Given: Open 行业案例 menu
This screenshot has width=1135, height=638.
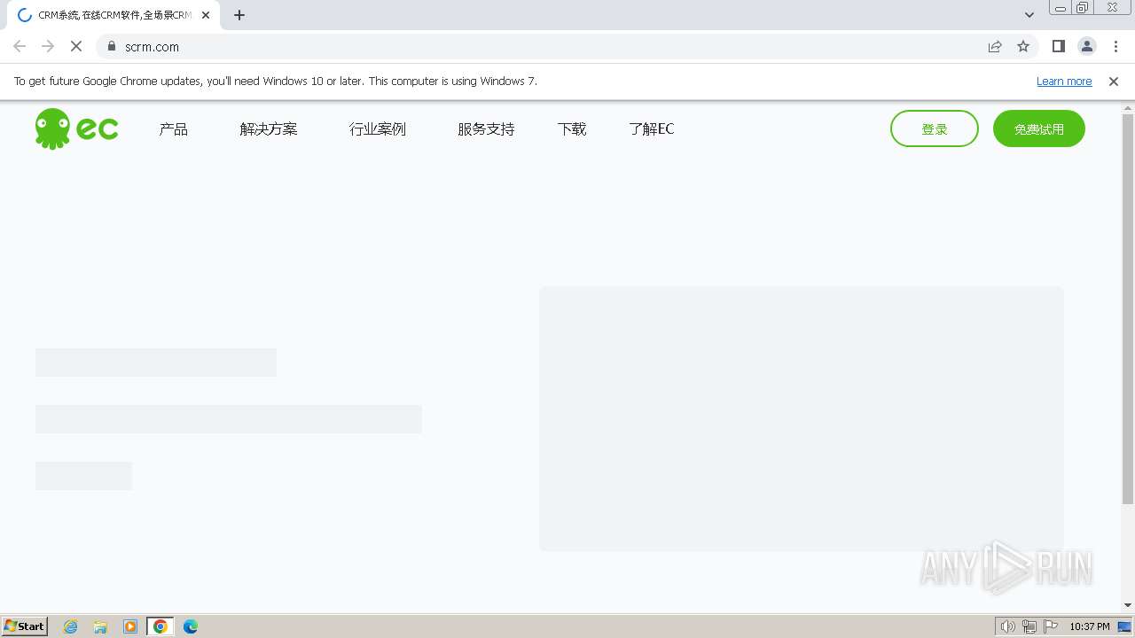Looking at the screenshot, I should [378, 129].
